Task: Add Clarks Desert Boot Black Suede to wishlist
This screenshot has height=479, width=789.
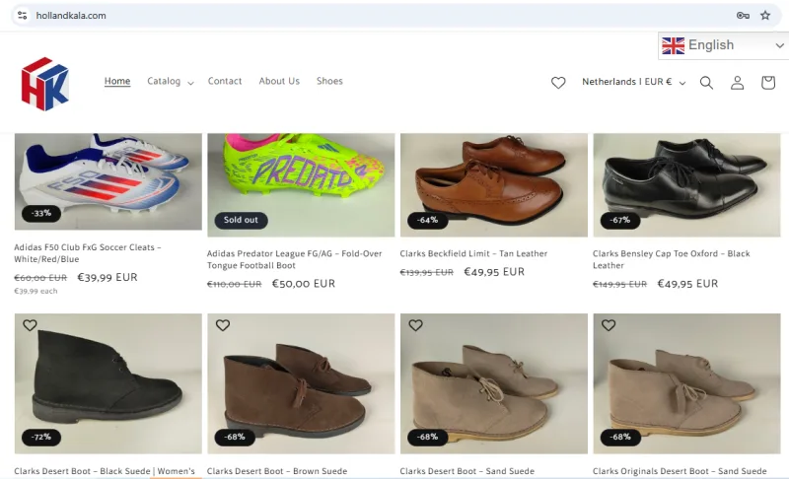Action: (x=30, y=325)
